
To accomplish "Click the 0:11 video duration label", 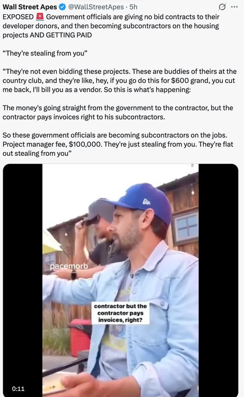I will pos(18,388).
